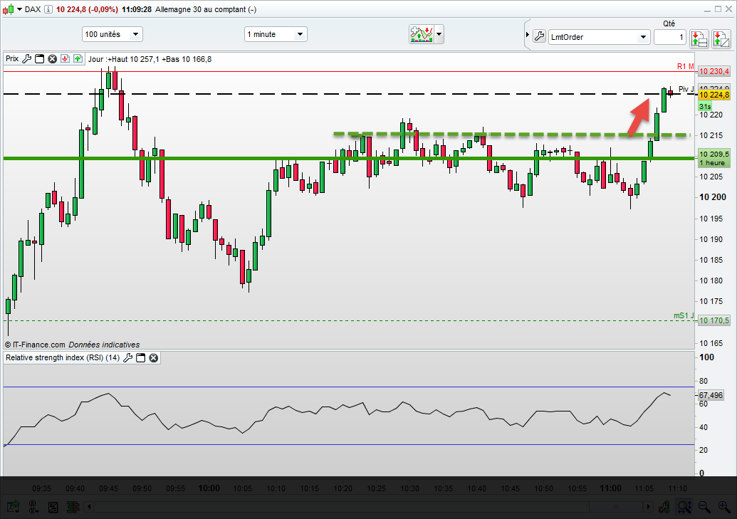Click the place order on chart icon

(x=721, y=38)
